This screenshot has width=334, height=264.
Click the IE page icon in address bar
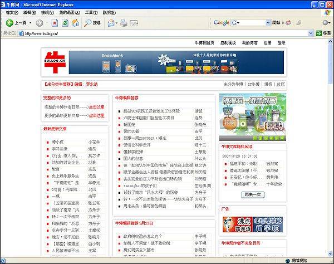(x=21, y=33)
